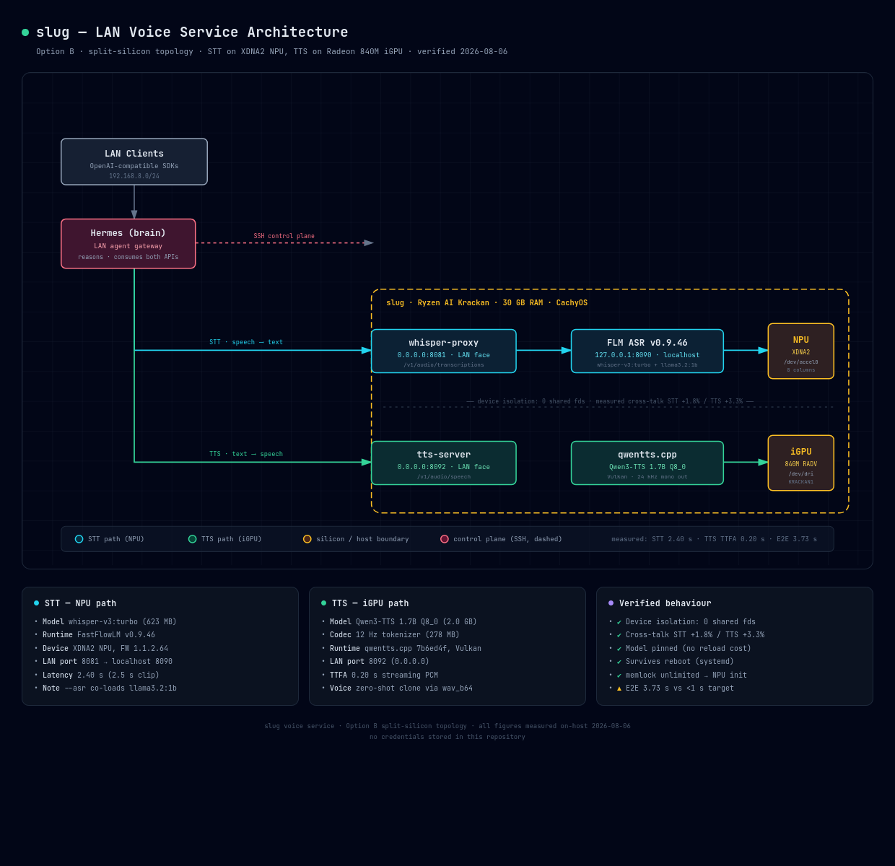This screenshot has height=866, width=895.
Task: Click the 'STT · speech → text' edge label
Action: (x=246, y=343)
